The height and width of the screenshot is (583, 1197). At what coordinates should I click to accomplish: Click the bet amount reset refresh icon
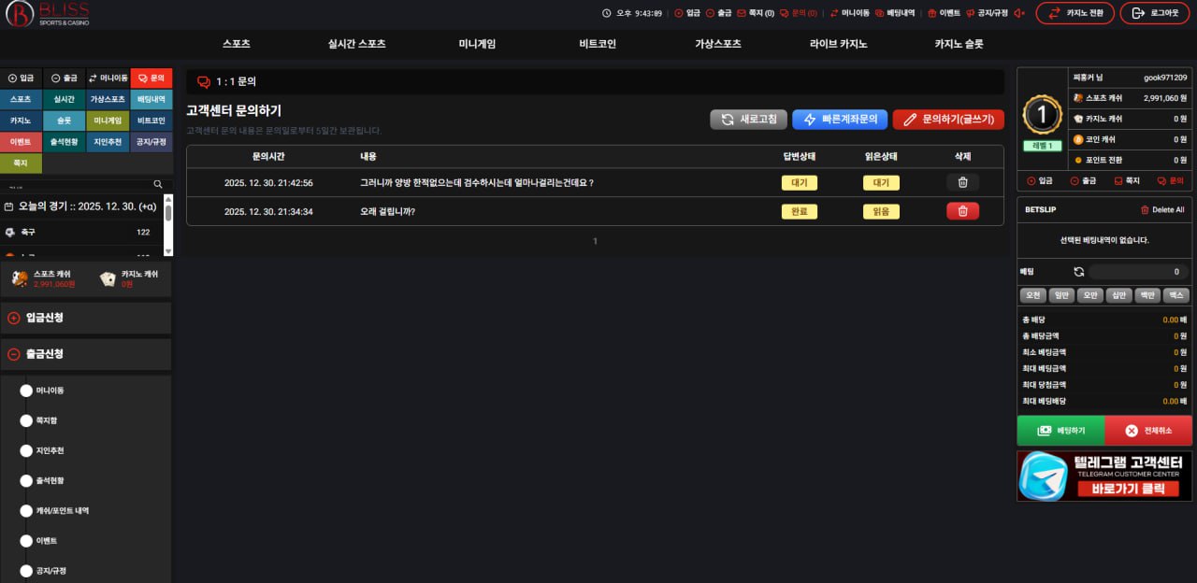pos(1078,272)
